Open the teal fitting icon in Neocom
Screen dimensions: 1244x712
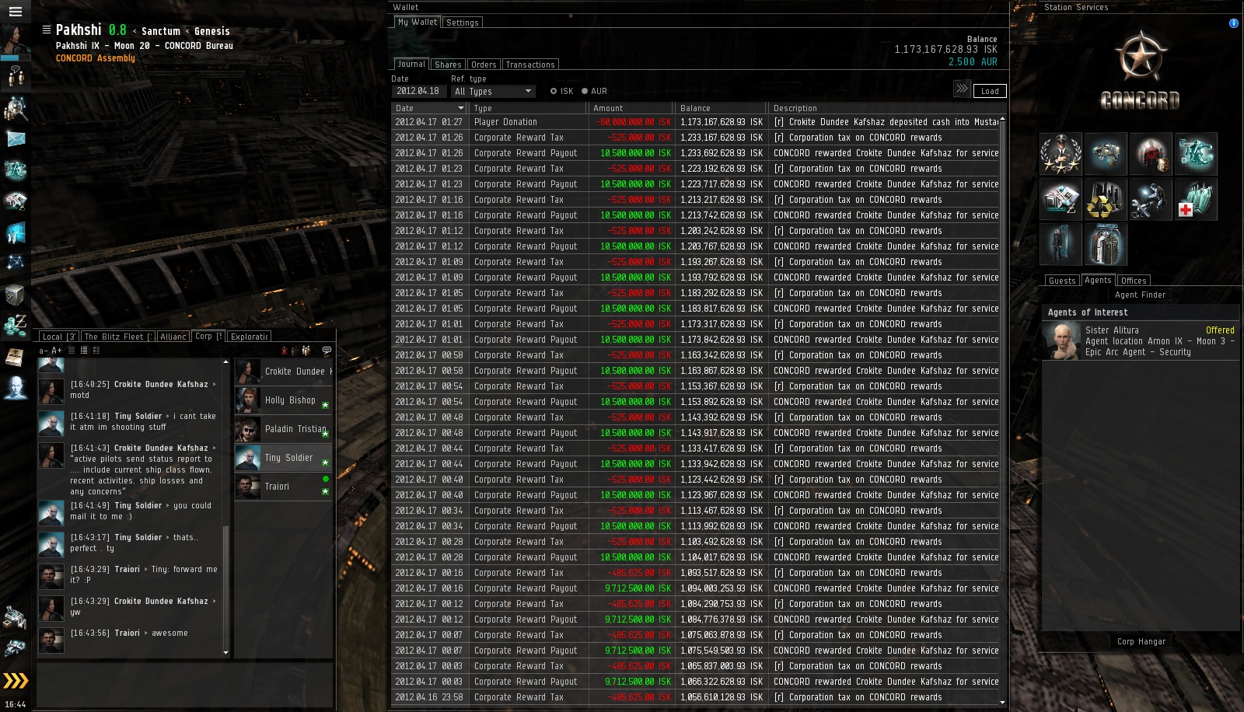15,169
